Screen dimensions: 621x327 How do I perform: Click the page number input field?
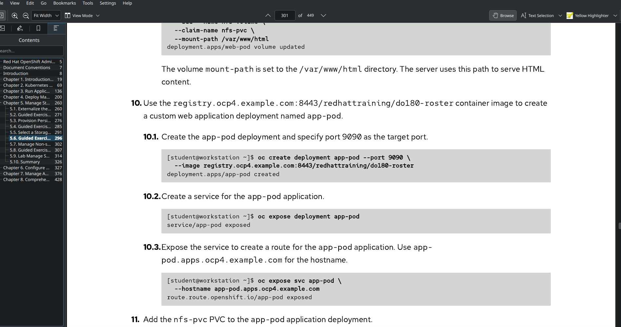(x=284, y=15)
